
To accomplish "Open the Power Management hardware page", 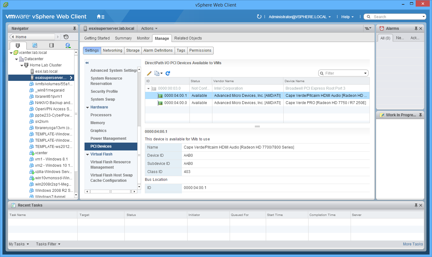I will point(108,139).
